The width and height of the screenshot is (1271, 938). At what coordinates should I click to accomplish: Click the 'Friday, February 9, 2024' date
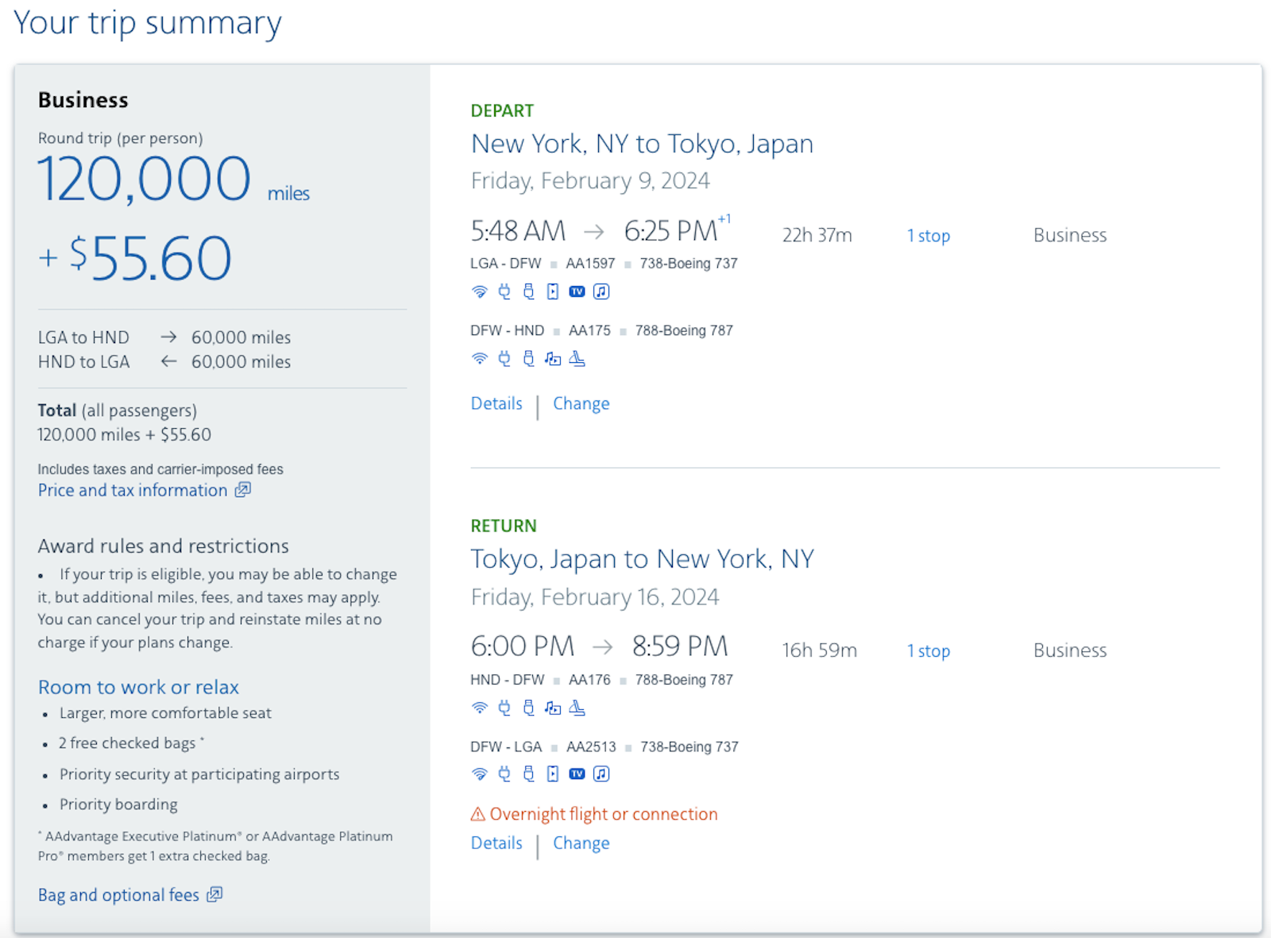590,181
